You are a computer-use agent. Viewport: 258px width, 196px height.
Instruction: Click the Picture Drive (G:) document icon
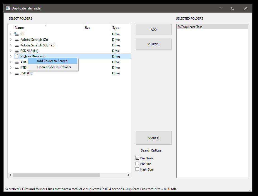[17, 56]
